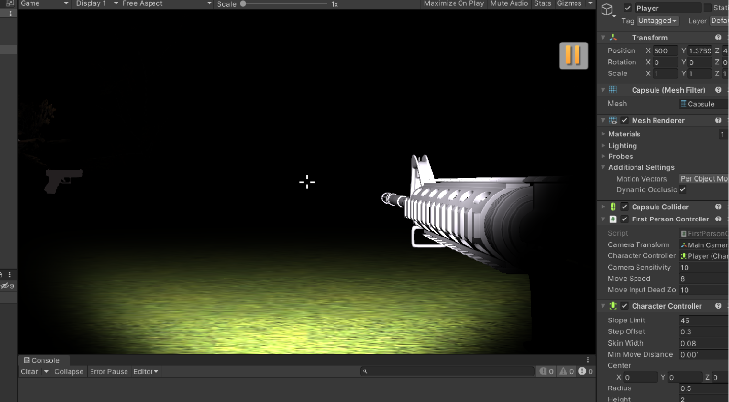Screen dimensions: 729x402
Task: Open help for Mesh Renderer
Action: (x=718, y=120)
